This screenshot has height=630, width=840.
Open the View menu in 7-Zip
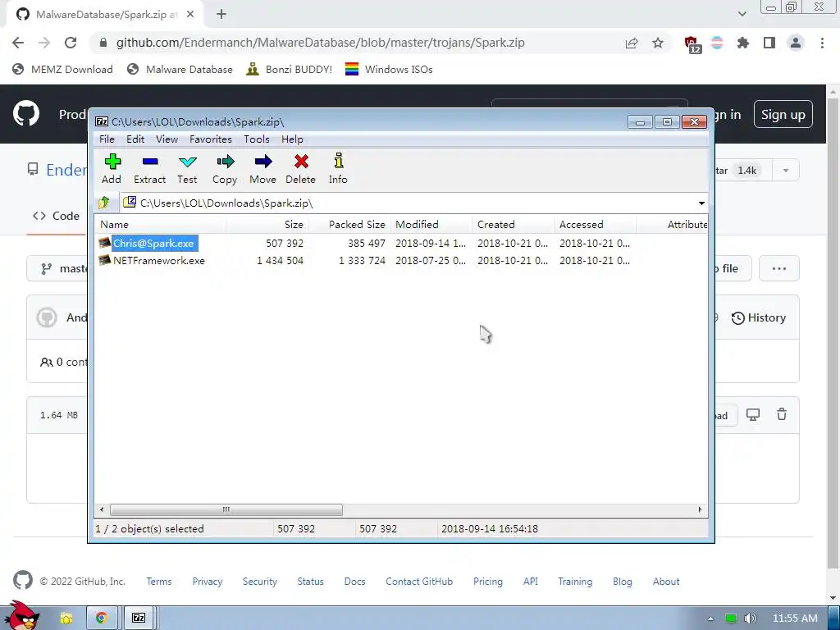[x=167, y=139]
